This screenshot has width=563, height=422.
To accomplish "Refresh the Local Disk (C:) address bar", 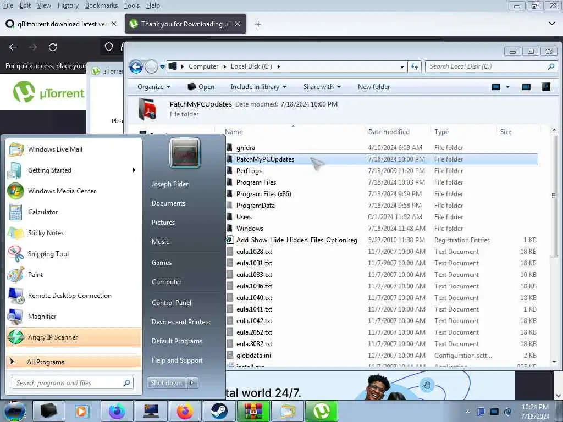I will [x=415, y=66].
